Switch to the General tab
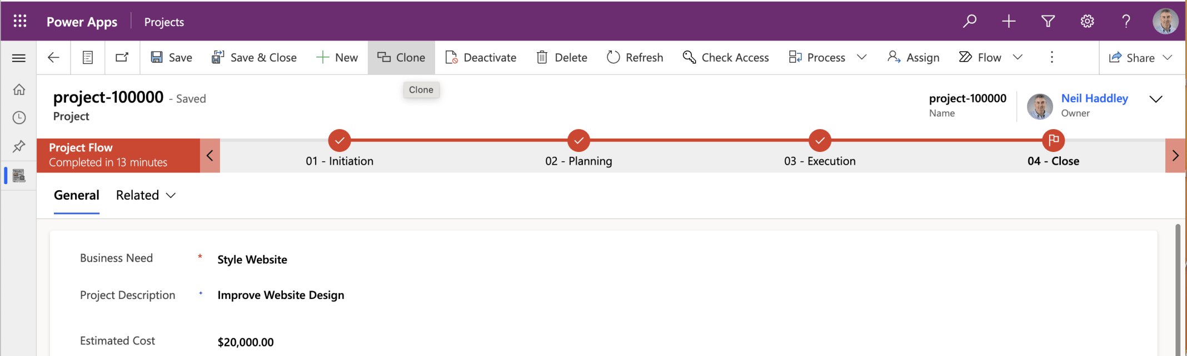 point(77,195)
